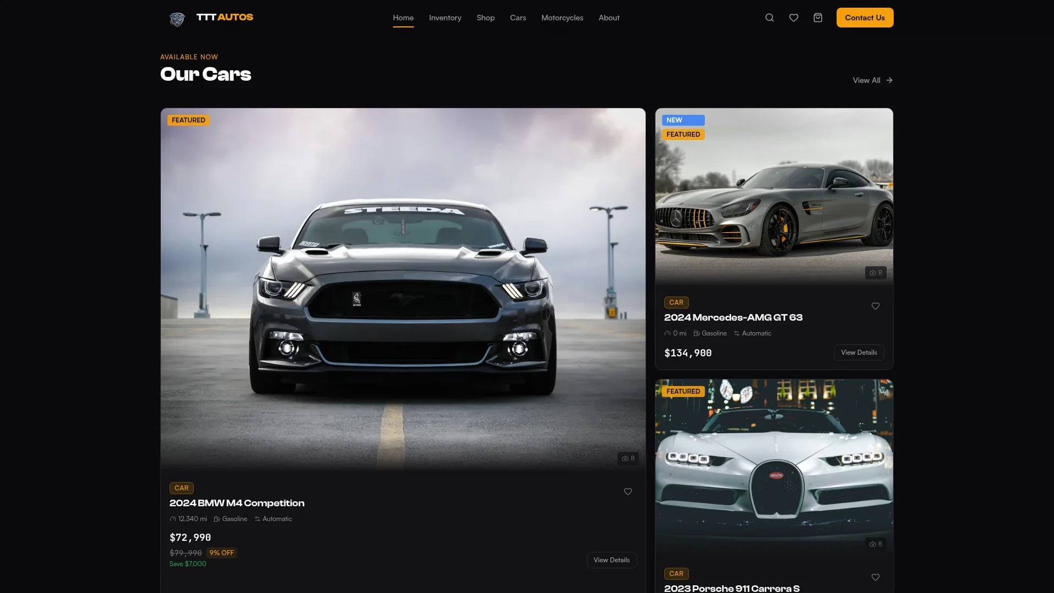The image size is (1054, 593).
Task: Open the search icon in header
Action: 770,18
